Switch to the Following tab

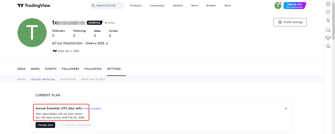(93, 69)
